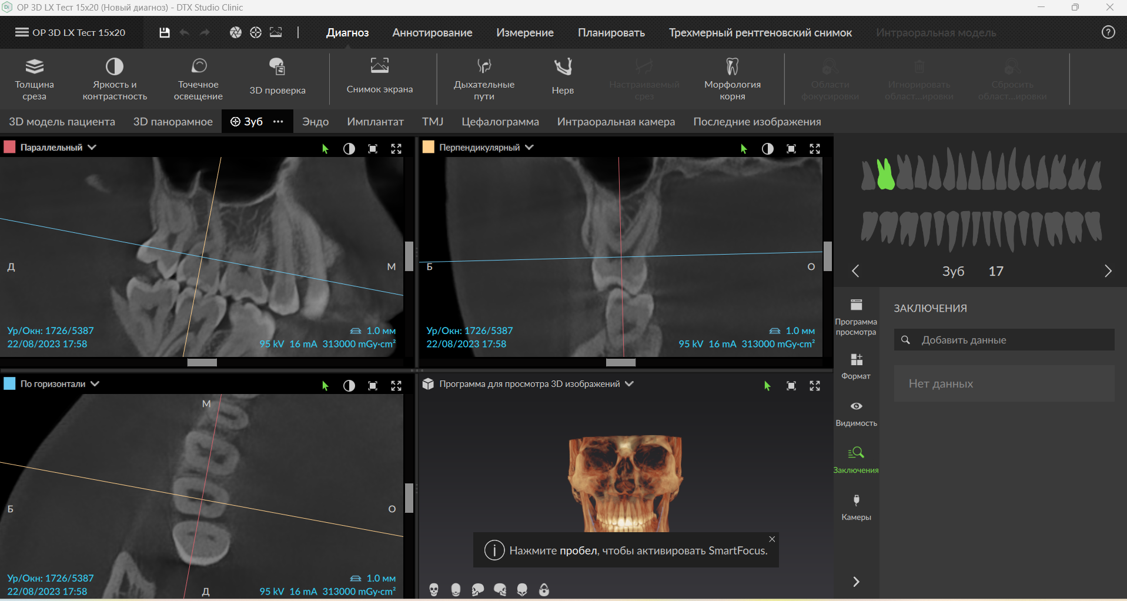The width and height of the screenshot is (1127, 601).
Task: Toggle fullscreen for the Перпендикулярный view
Action: 815,149
